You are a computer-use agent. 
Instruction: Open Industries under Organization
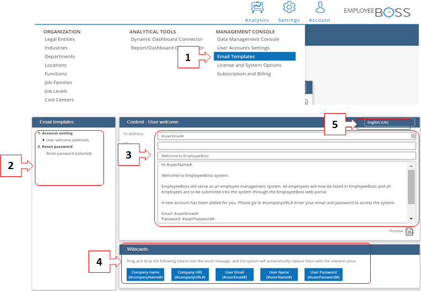(56, 48)
